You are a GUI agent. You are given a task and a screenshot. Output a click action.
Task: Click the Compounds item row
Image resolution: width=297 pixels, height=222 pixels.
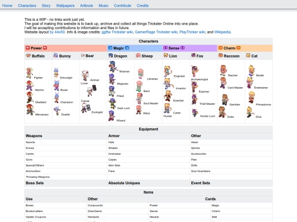[x=118, y=206]
